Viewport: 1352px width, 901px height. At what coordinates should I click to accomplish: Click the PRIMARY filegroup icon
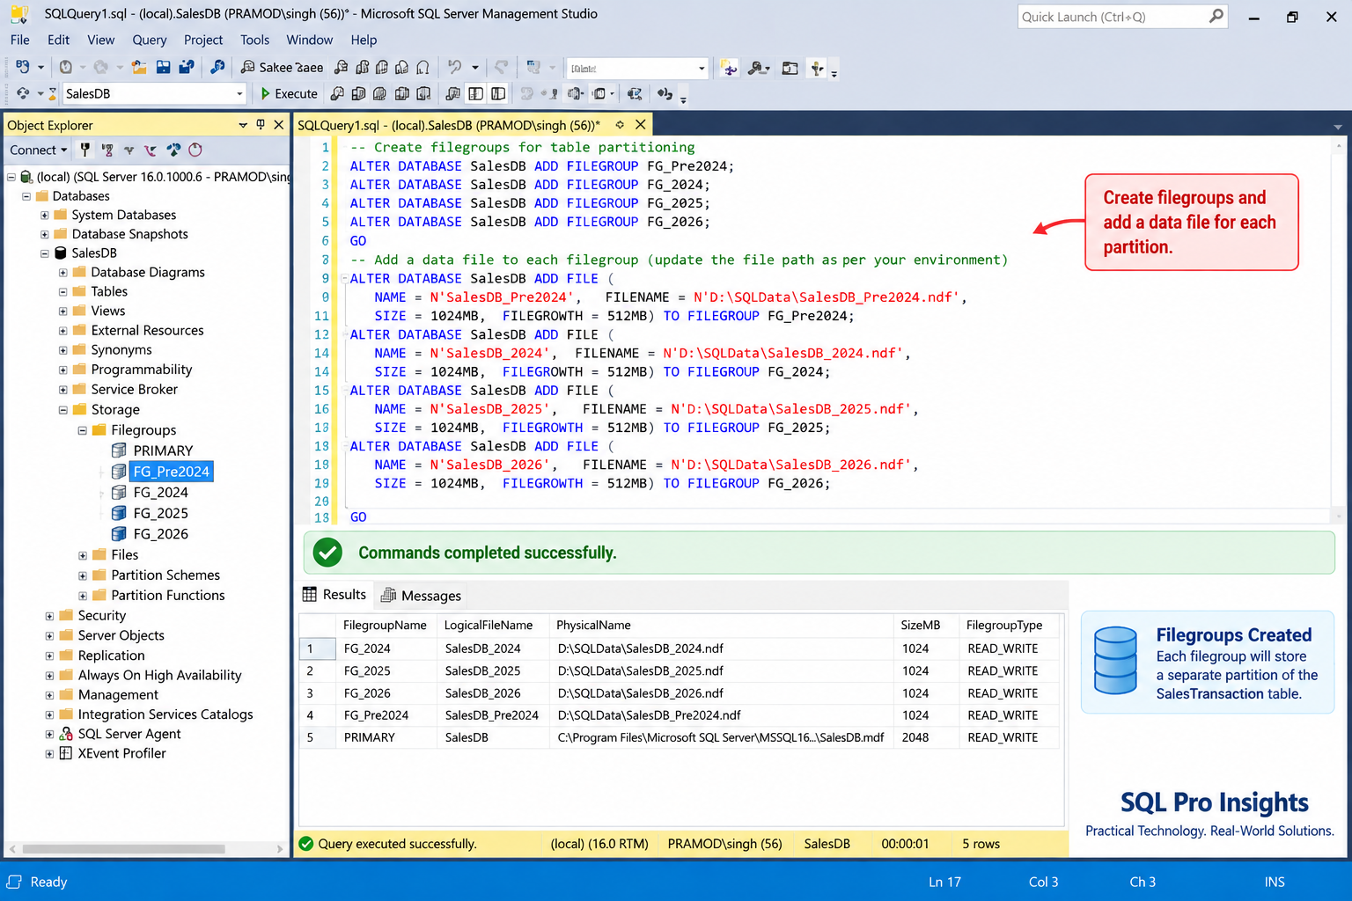tap(119, 450)
